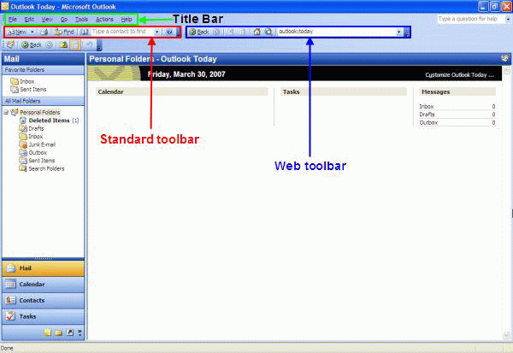This screenshot has width=513, height=353.
Task: Switch to Calendar in navigation pane
Action: (x=43, y=285)
